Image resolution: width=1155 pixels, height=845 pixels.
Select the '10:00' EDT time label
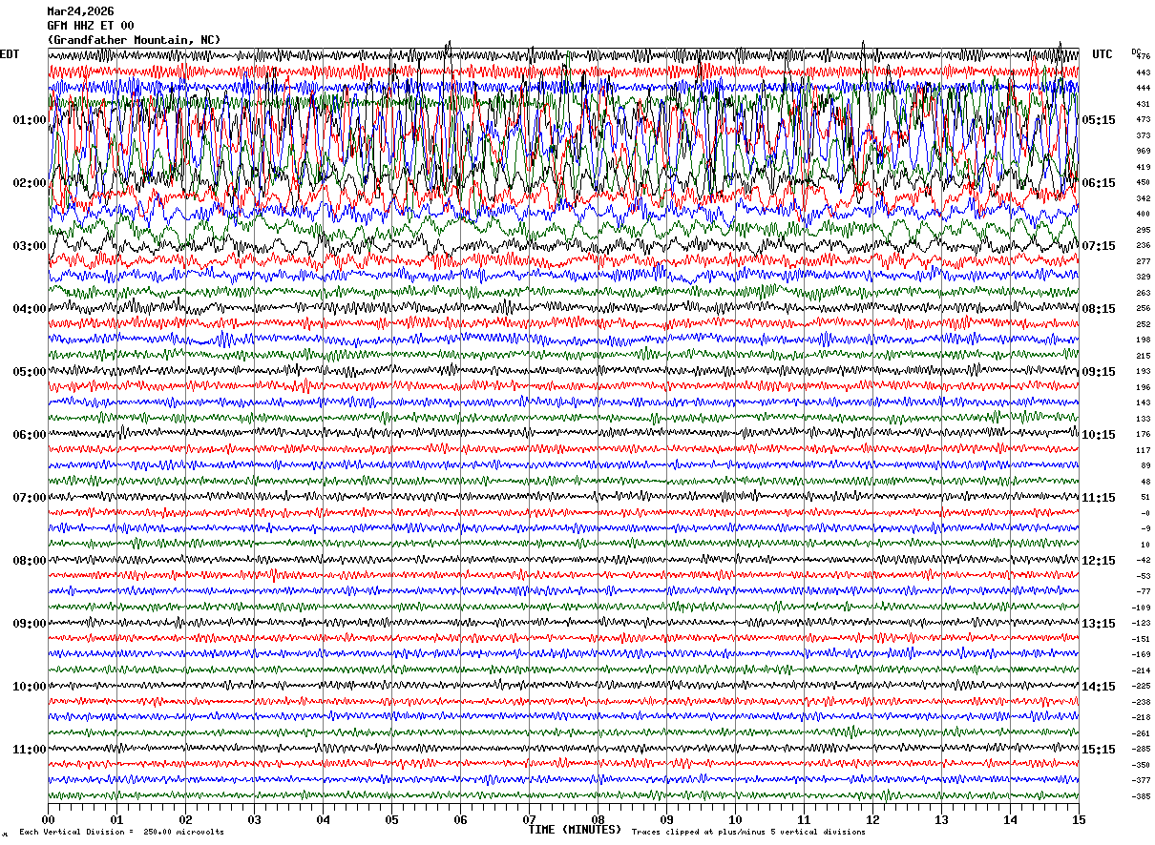(x=30, y=687)
